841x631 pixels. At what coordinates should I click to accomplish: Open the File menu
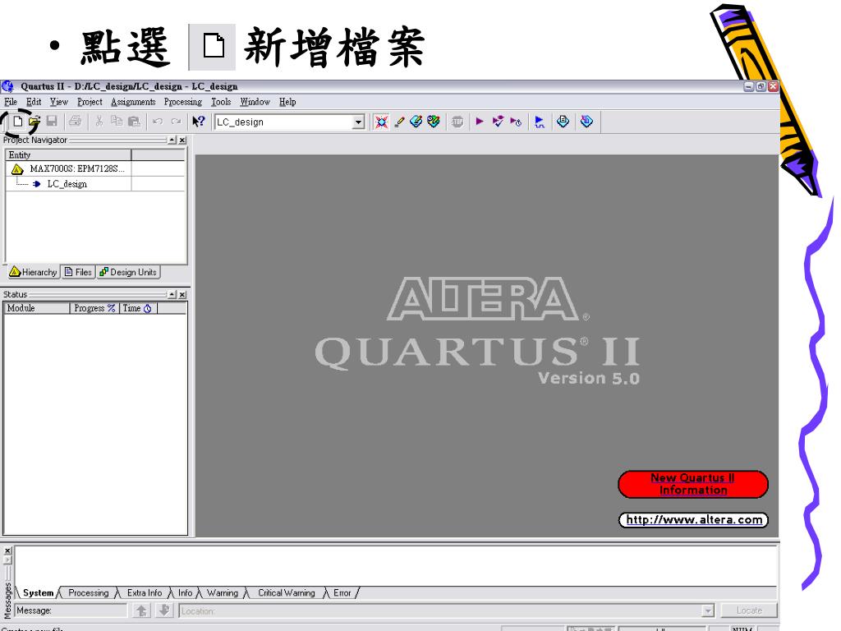(x=11, y=102)
